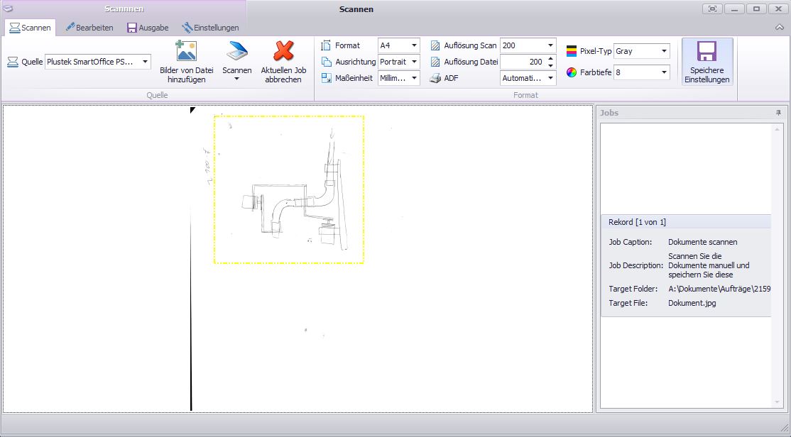Click Speichere Einstellungen floppy disk icon

pos(707,52)
